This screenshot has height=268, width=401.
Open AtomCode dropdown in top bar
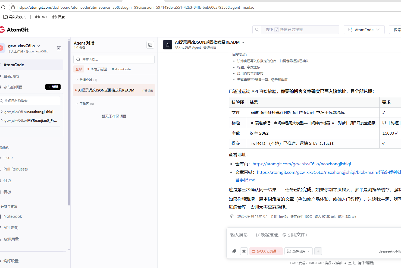(364, 30)
